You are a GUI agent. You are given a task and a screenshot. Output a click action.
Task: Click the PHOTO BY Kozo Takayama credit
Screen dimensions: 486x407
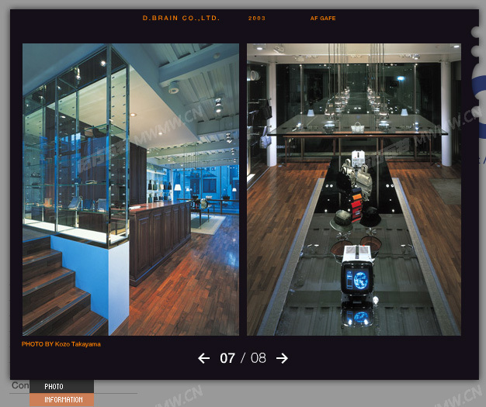(61, 344)
